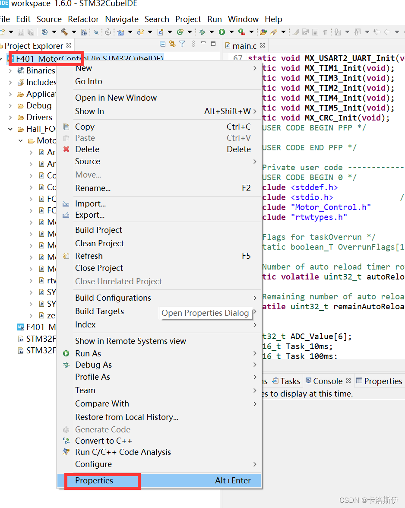Open the Build dropdown arrow next to hammer
405x508 pixels.
point(74,32)
